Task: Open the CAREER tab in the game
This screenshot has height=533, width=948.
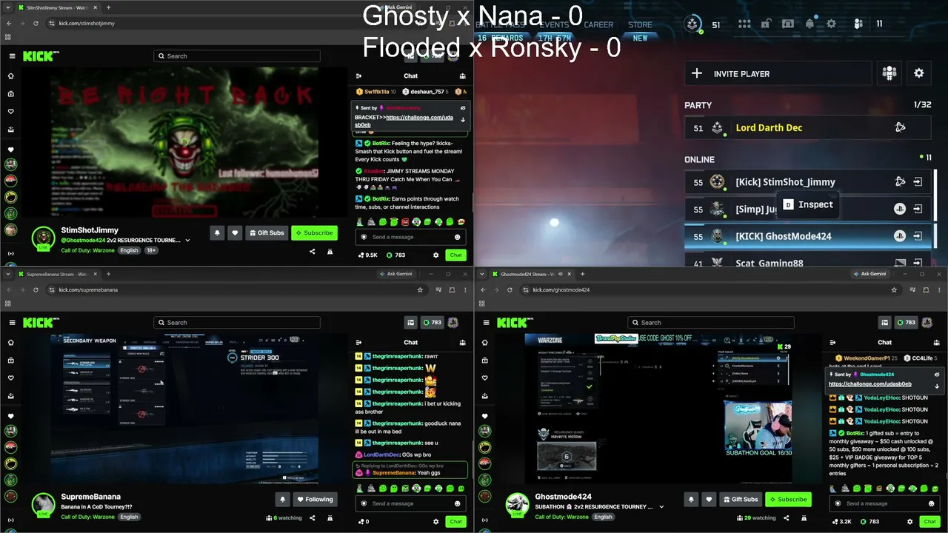Action: click(598, 24)
